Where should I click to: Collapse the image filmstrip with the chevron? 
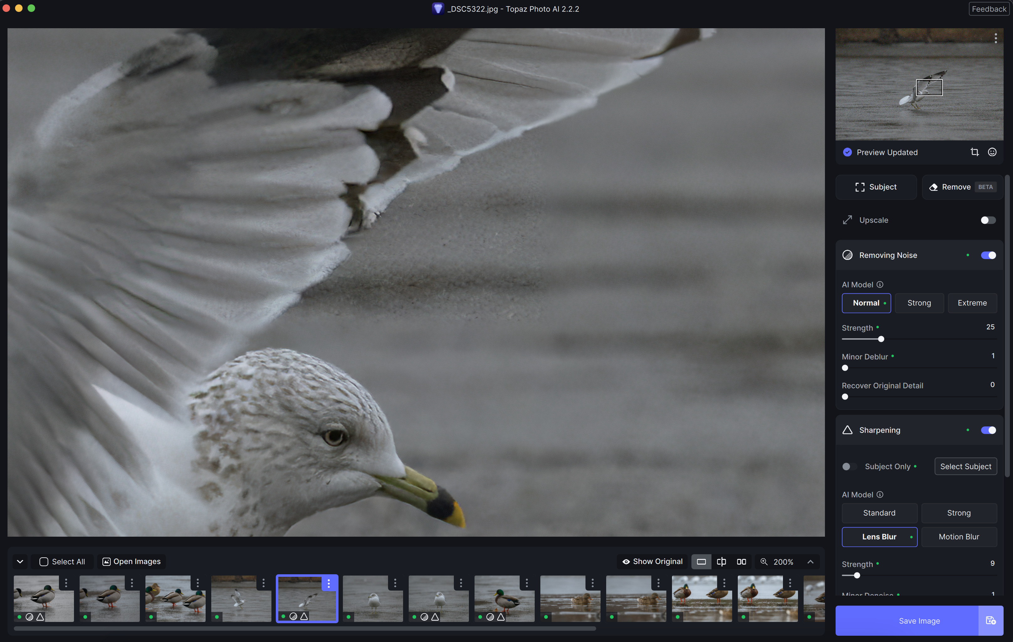click(20, 562)
